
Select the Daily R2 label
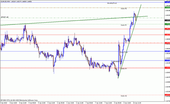tap(124, 8)
